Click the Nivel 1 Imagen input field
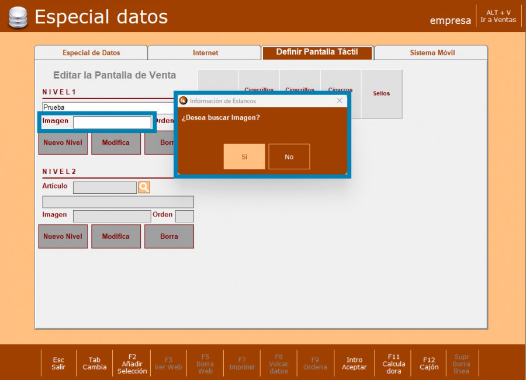Viewport: 526px width, 380px height. pyautogui.click(x=112, y=122)
